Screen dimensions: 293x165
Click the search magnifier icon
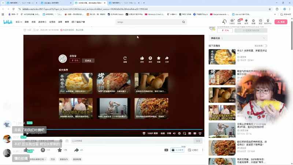point(183,22)
